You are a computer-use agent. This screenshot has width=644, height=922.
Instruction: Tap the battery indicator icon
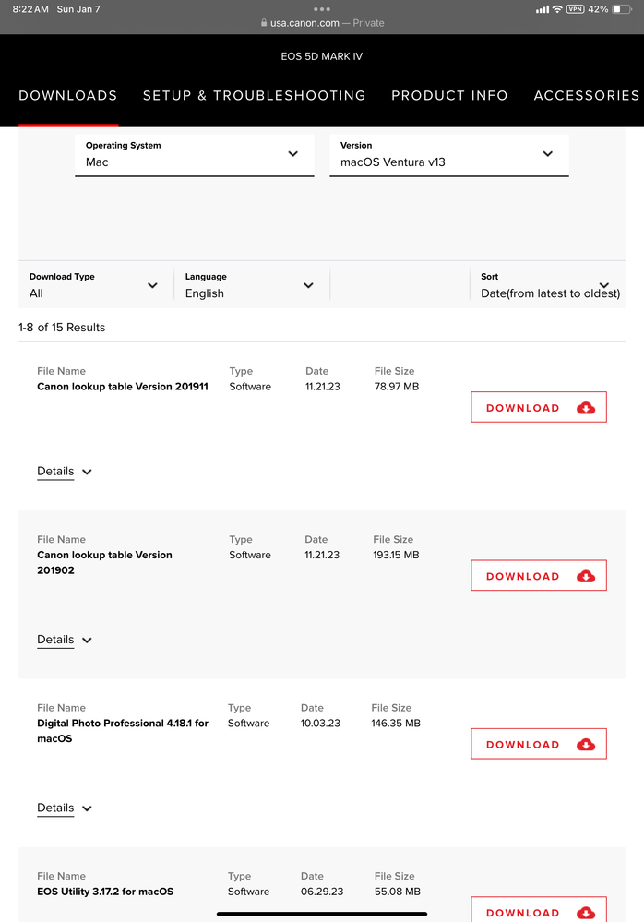click(623, 9)
